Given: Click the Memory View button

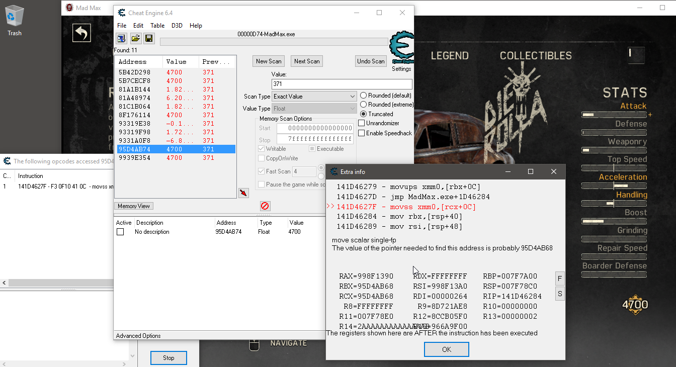Looking at the screenshot, I should (134, 206).
